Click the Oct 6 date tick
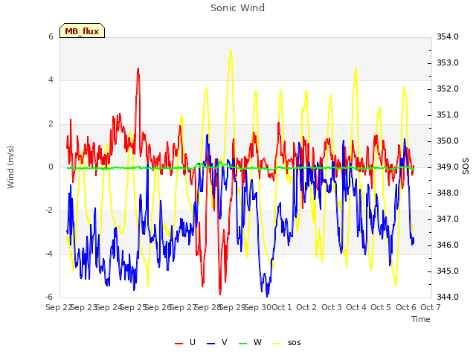The height and width of the screenshot is (357, 476). coord(406,307)
